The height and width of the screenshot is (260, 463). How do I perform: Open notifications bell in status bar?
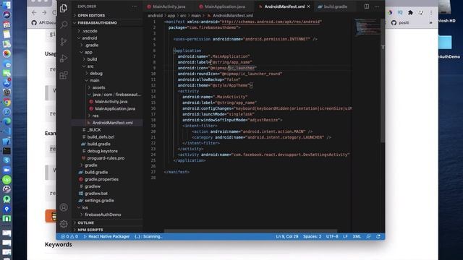378,236
